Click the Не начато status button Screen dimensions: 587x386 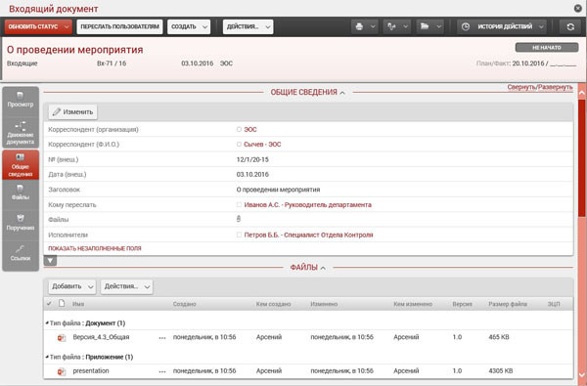click(x=547, y=48)
